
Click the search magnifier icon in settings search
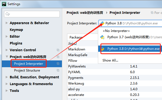pos(8,14)
